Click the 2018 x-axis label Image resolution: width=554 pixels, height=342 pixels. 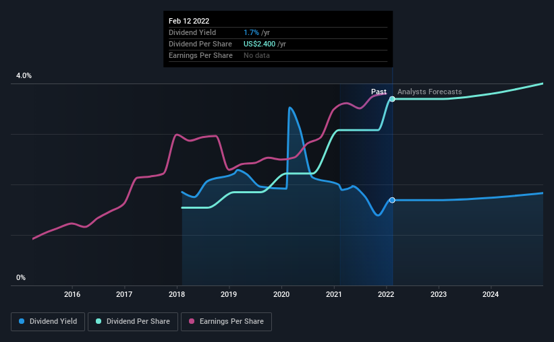coord(177,294)
